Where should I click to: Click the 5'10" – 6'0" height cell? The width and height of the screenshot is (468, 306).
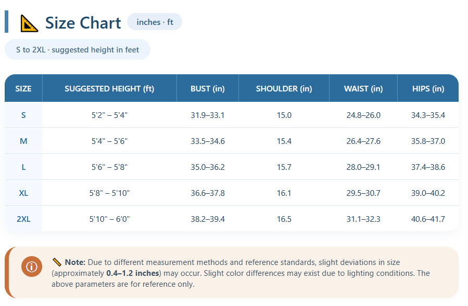click(x=109, y=219)
